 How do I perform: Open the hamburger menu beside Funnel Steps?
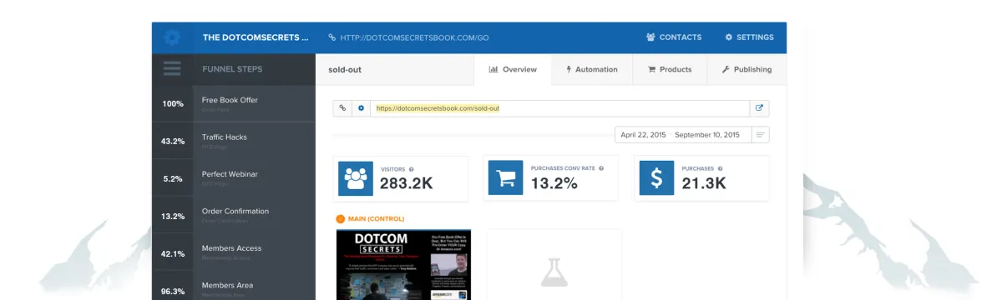point(172,69)
